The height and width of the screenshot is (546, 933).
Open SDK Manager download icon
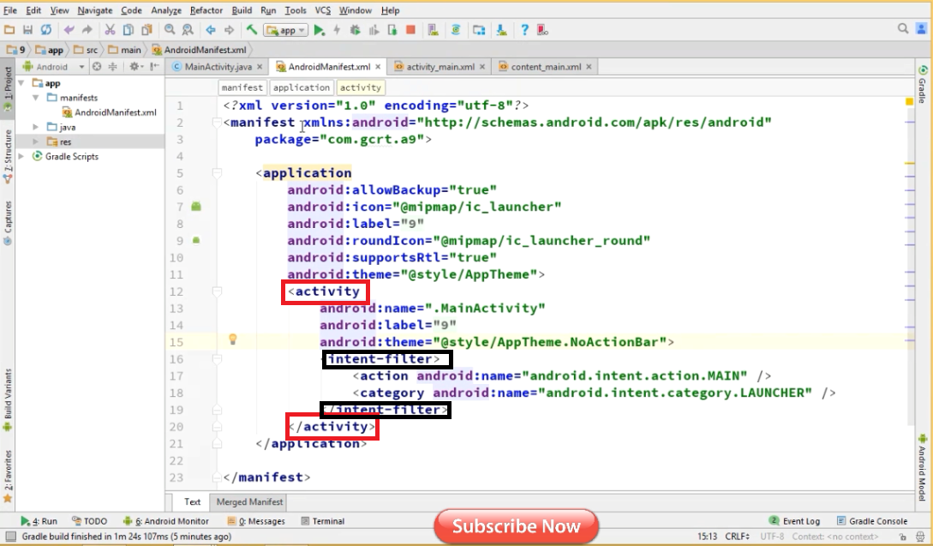click(x=501, y=30)
